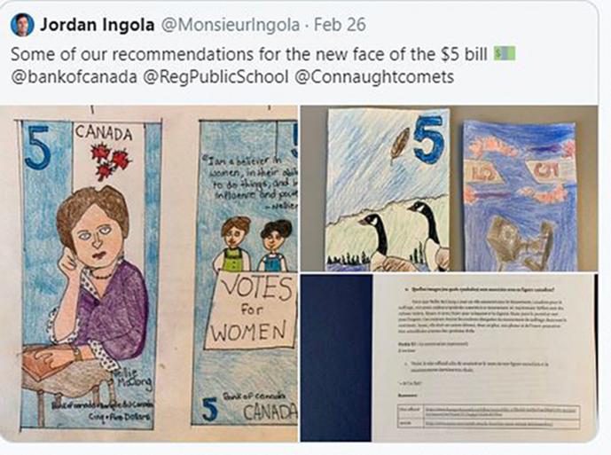Click the Feb 26 tweet timestamp
Viewport: 611px width, 455px height.
coord(340,25)
